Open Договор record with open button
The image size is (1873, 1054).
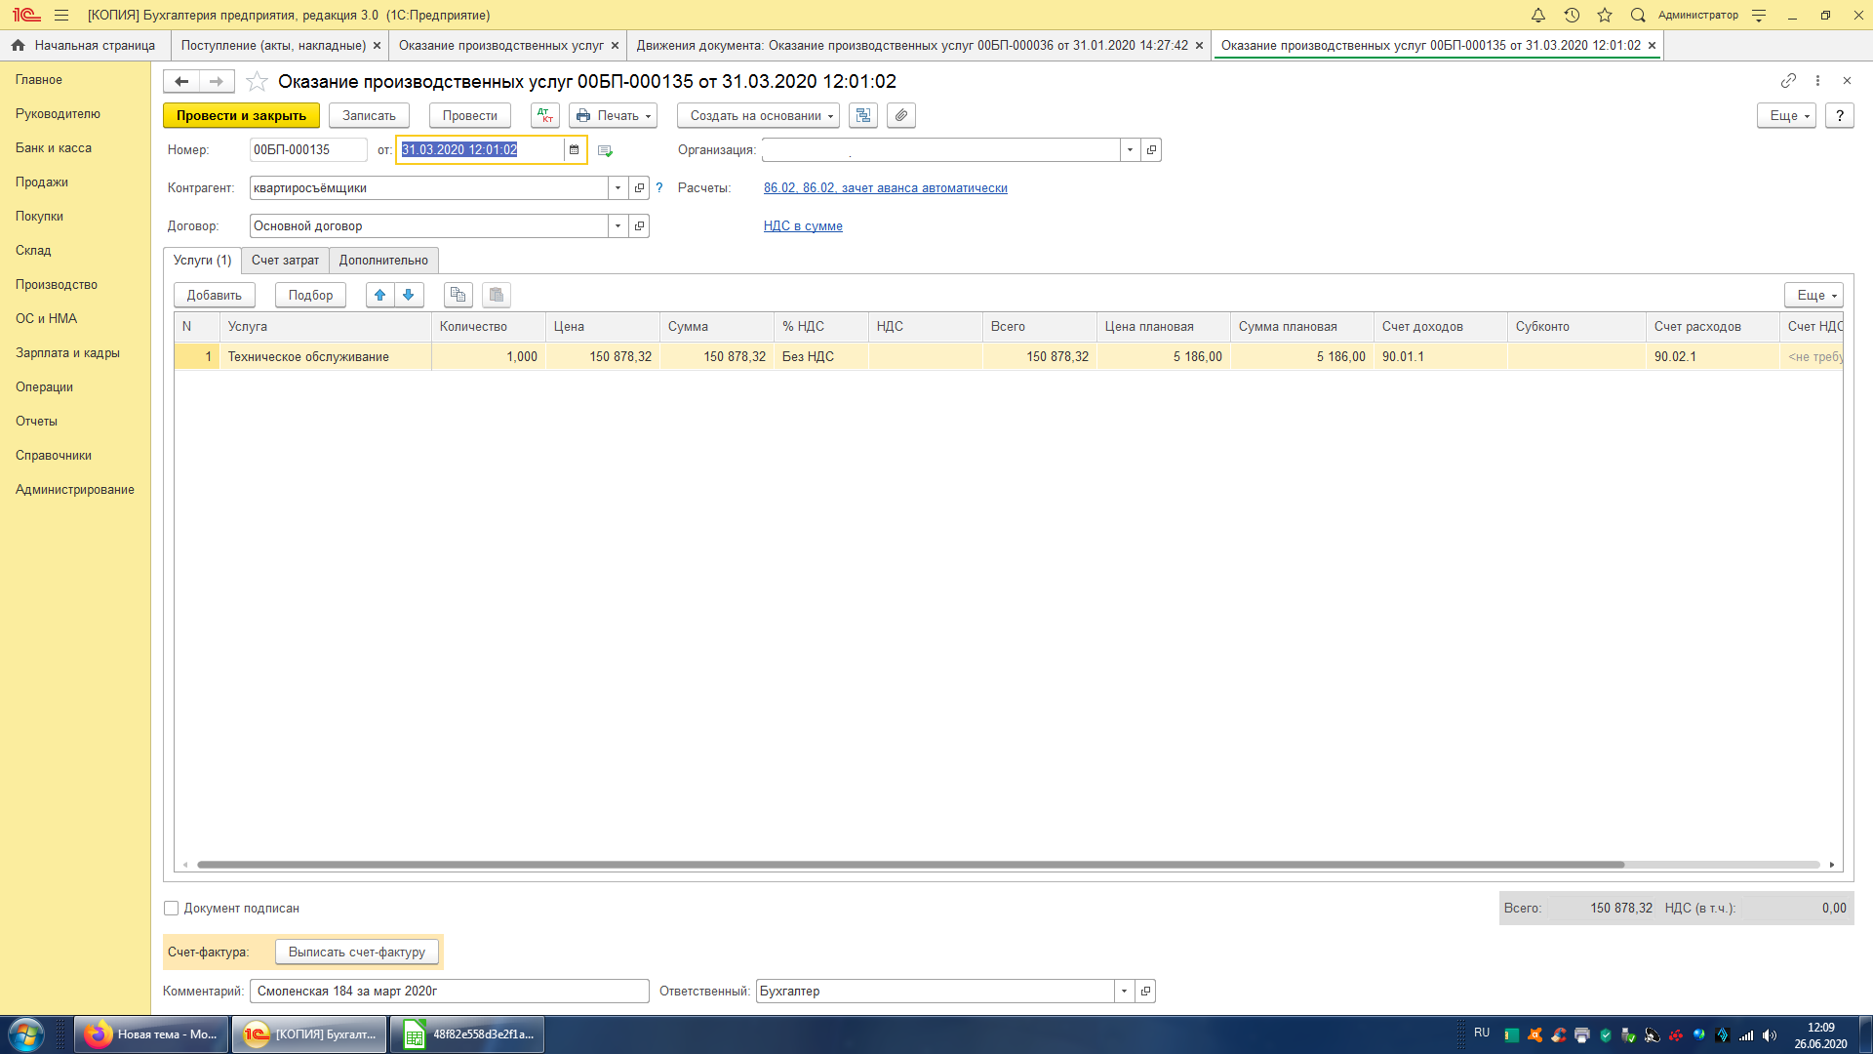click(x=639, y=225)
